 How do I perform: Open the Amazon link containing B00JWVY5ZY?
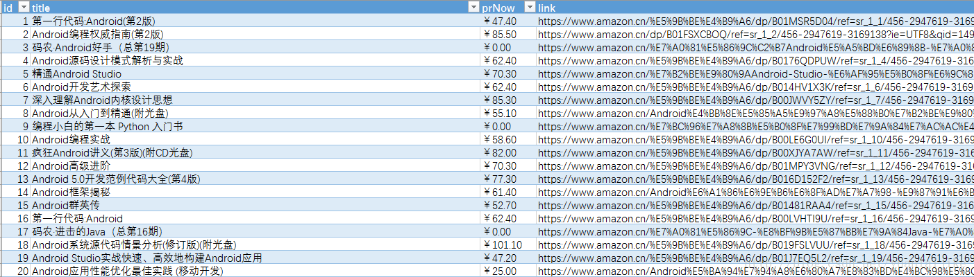(x=755, y=100)
